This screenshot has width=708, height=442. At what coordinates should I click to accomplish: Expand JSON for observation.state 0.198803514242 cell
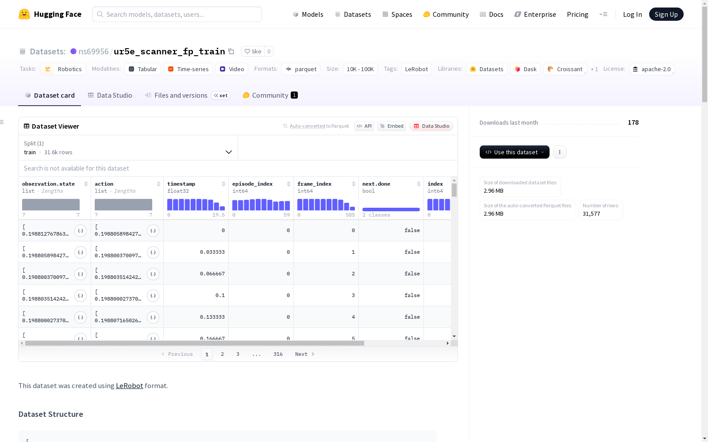point(81,296)
